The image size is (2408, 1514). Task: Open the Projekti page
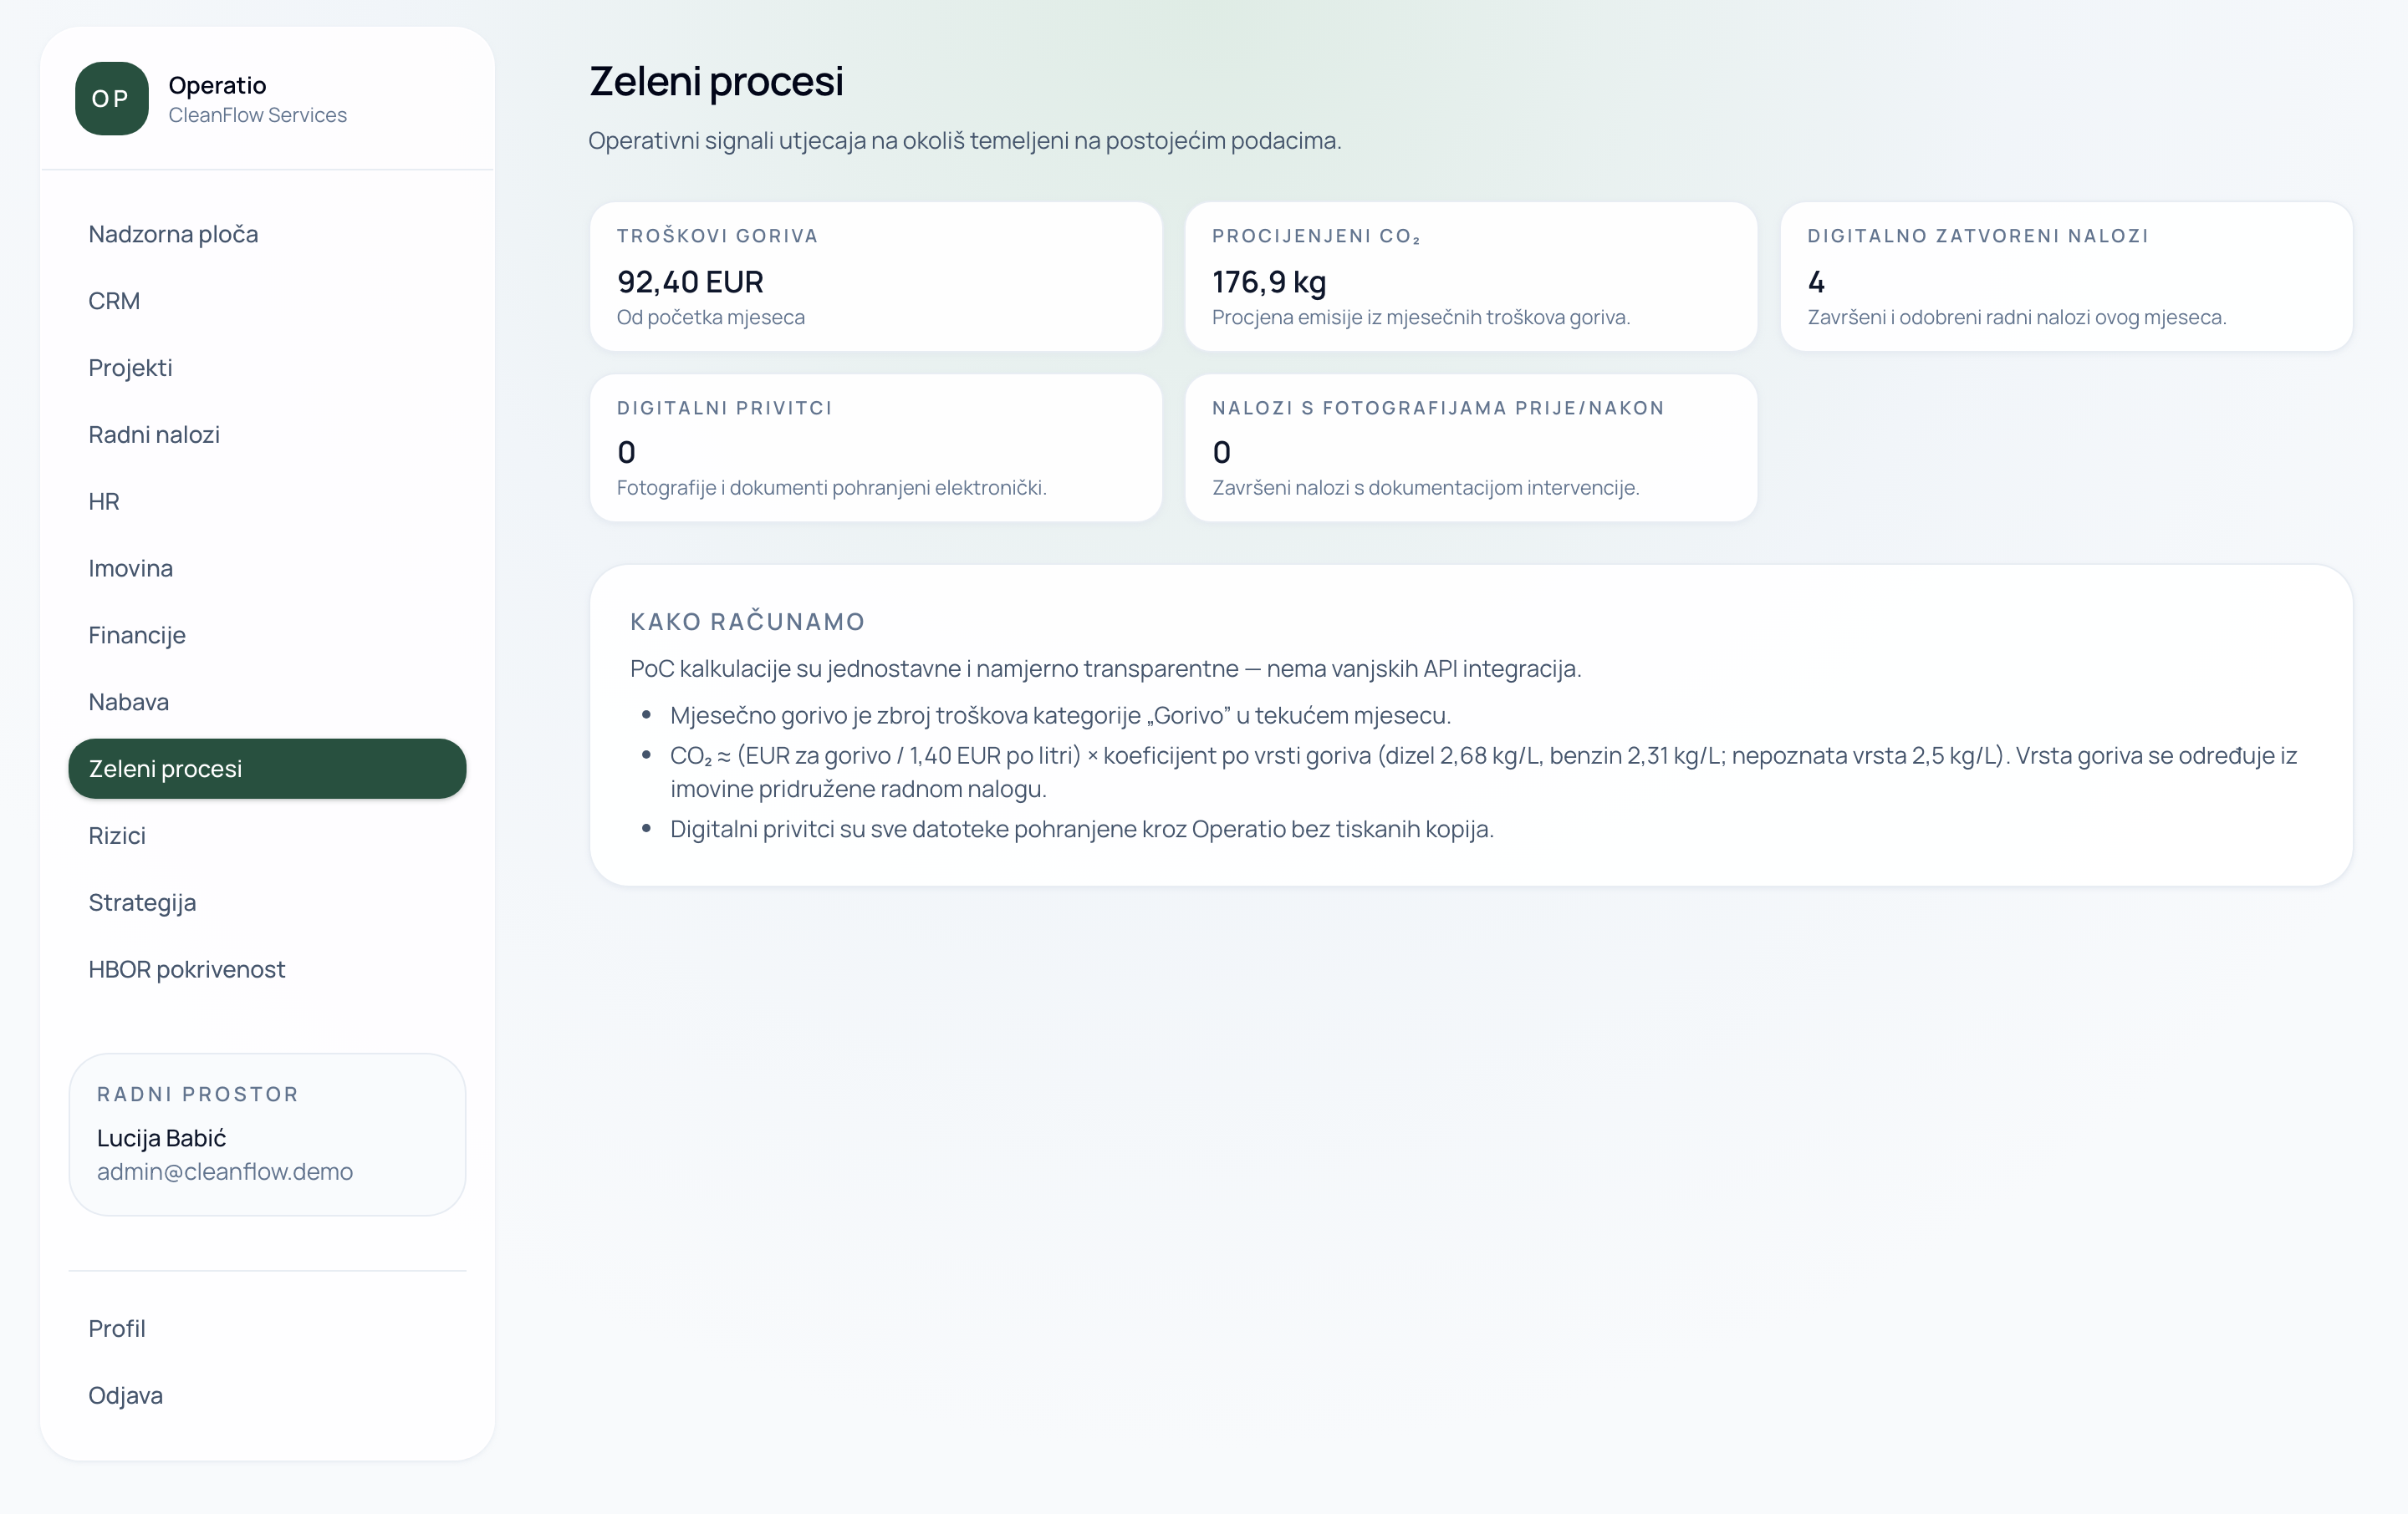(267, 368)
